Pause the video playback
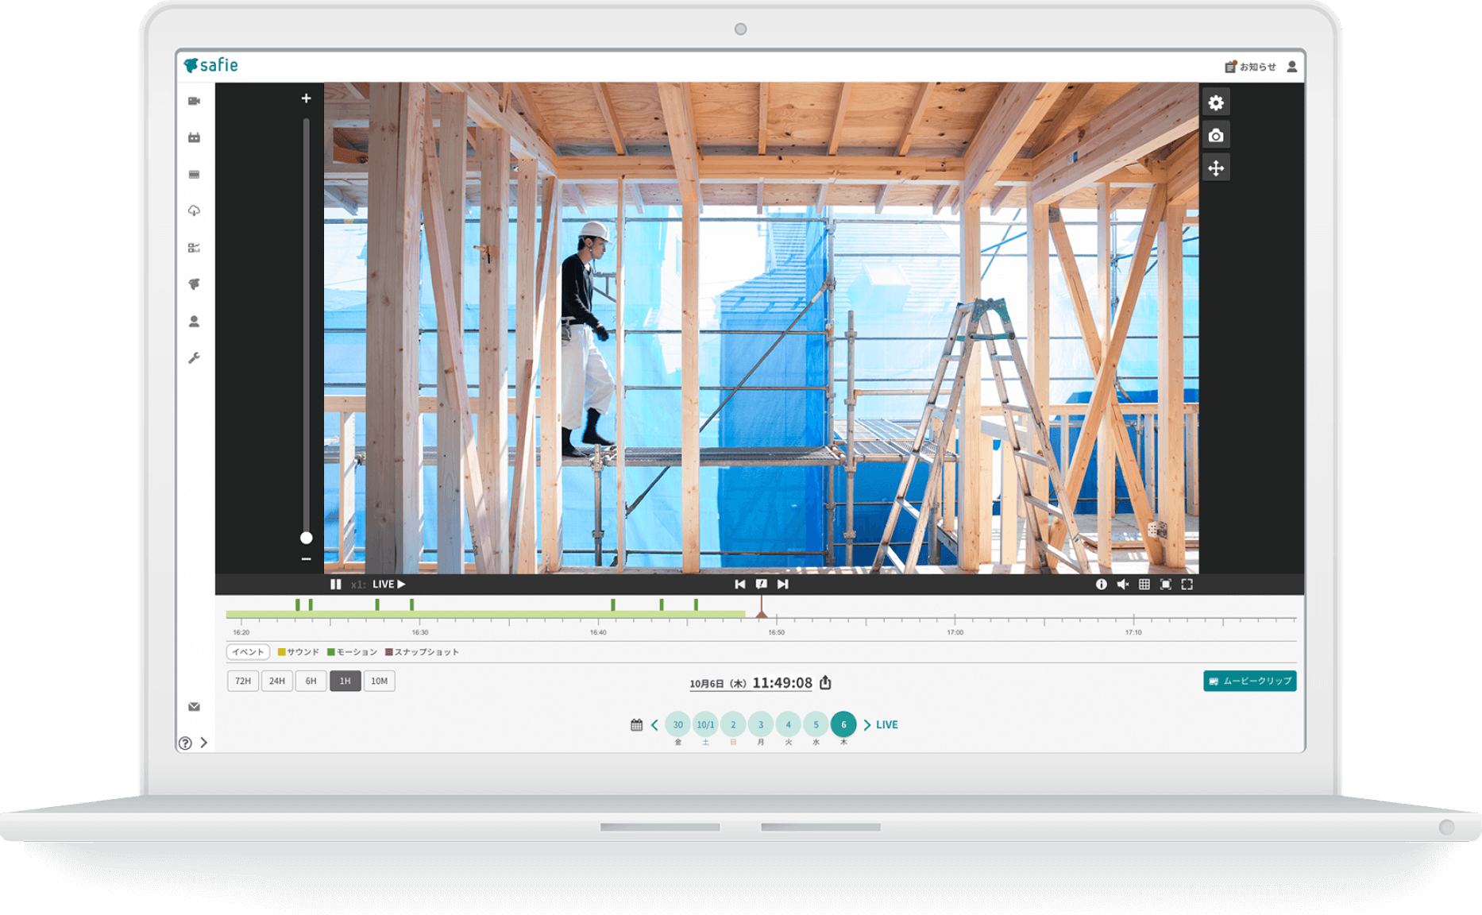This screenshot has width=1482, height=915. [x=336, y=585]
